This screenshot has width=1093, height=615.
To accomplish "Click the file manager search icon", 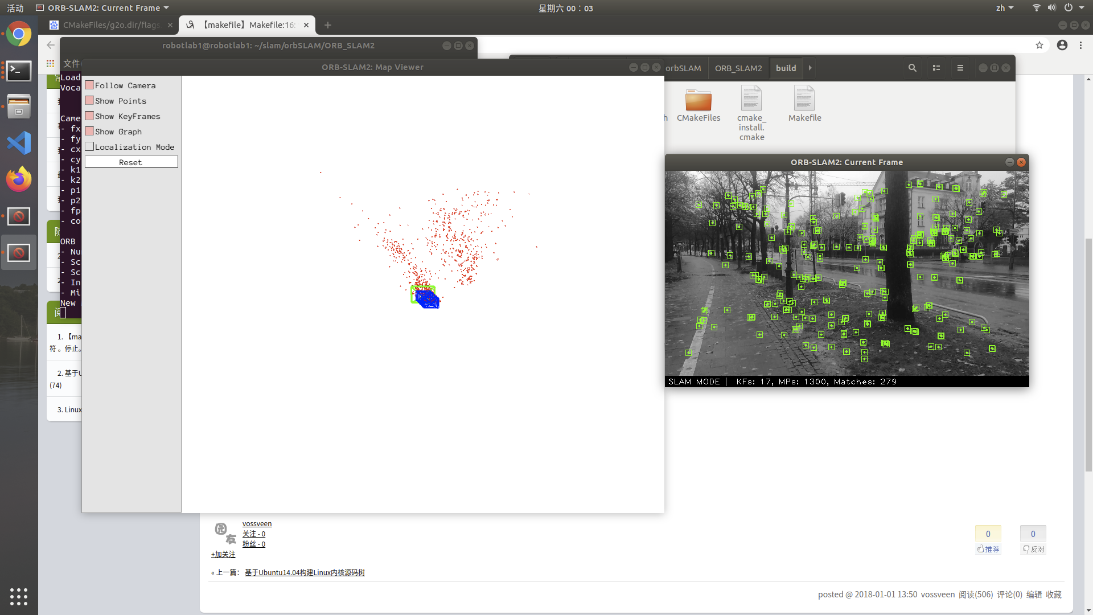I will pyautogui.click(x=912, y=68).
